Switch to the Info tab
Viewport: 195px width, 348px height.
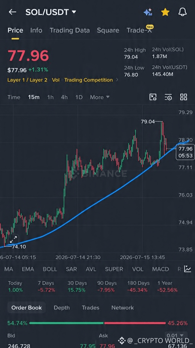[36, 30]
